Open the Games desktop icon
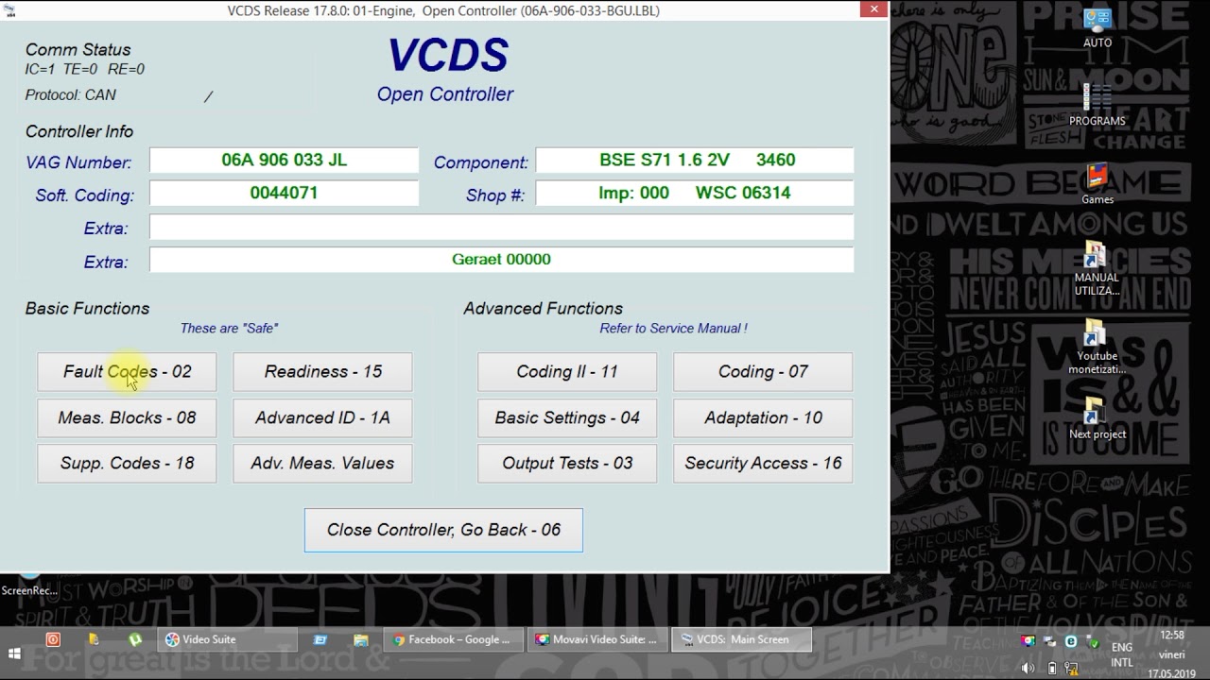Image resolution: width=1210 pixels, height=680 pixels. pos(1098,184)
